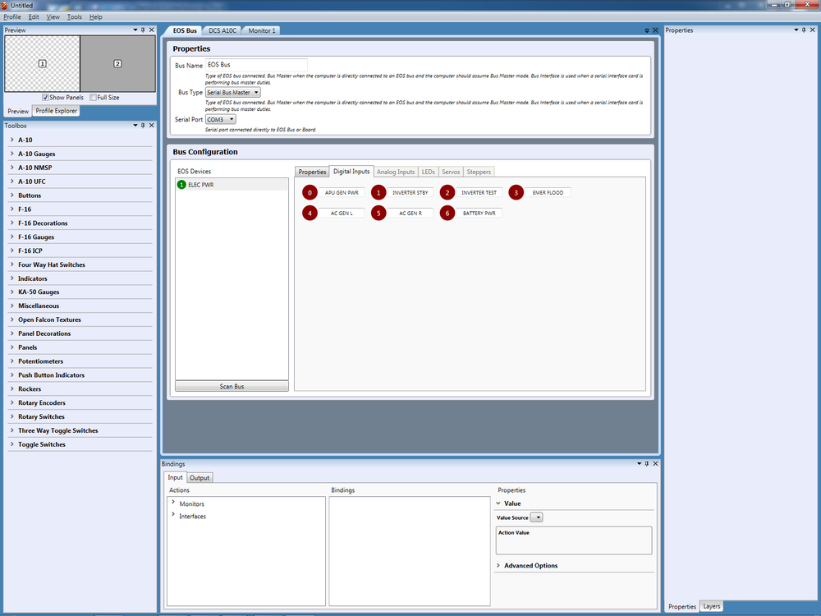Select digital input 2 red circle
Viewport: 821px width, 616px height.
pyautogui.click(x=447, y=193)
